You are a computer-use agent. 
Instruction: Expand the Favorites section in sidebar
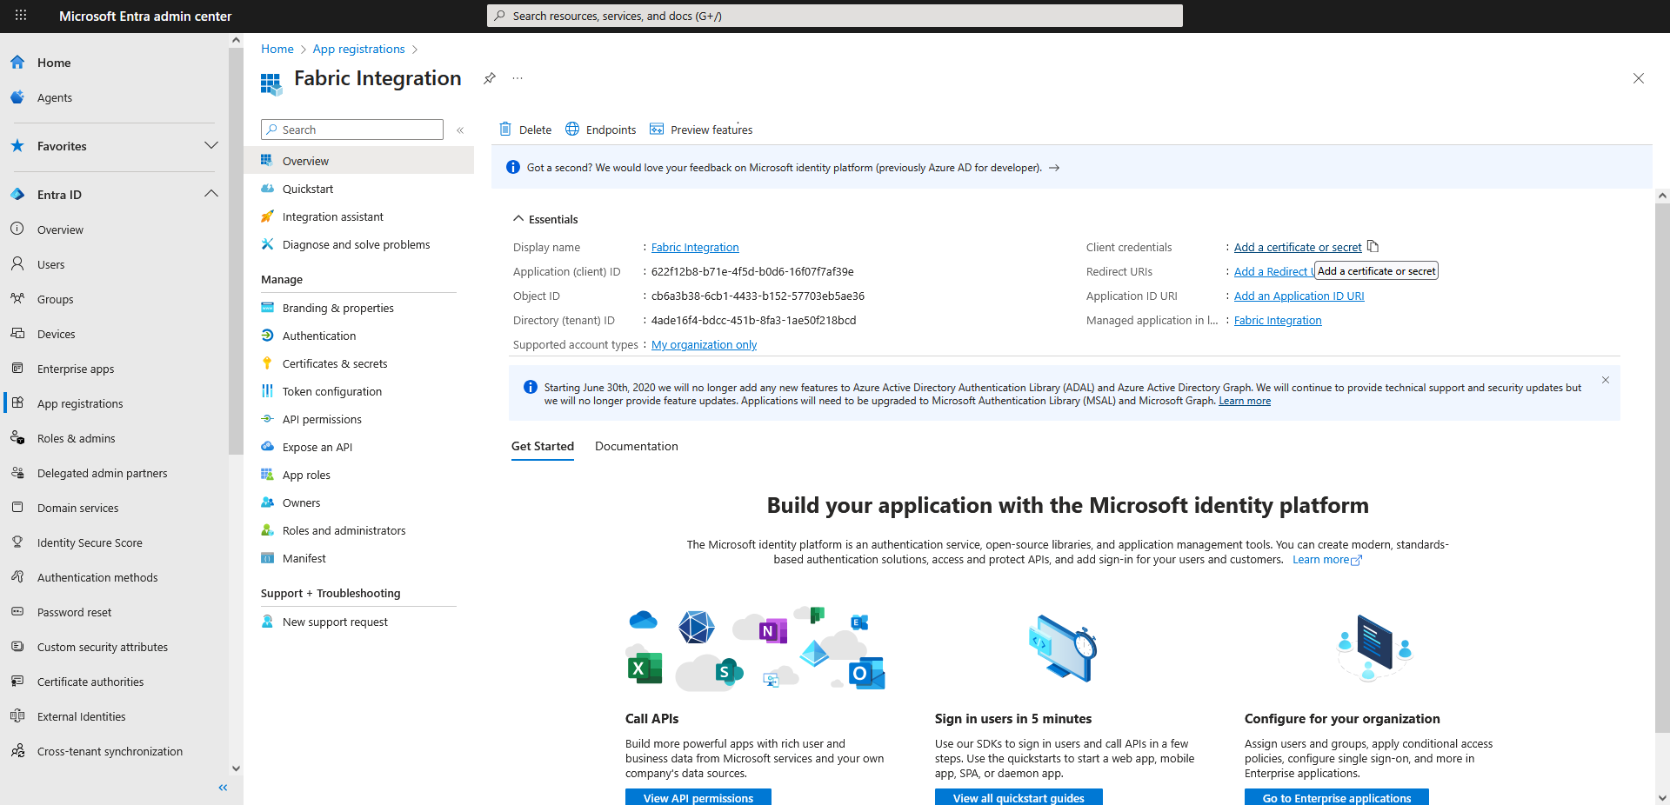point(210,146)
